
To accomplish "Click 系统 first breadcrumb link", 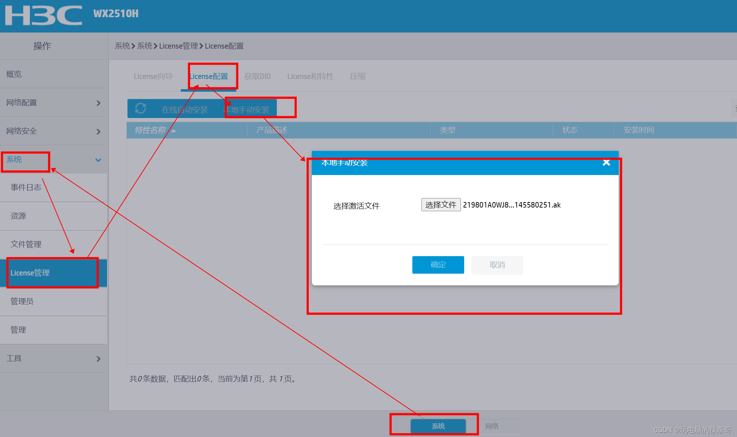I will point(122,46).
